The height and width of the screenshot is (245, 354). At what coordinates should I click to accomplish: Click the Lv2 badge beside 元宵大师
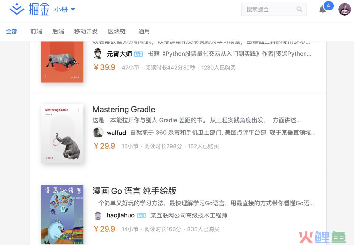tap(138, 54)
